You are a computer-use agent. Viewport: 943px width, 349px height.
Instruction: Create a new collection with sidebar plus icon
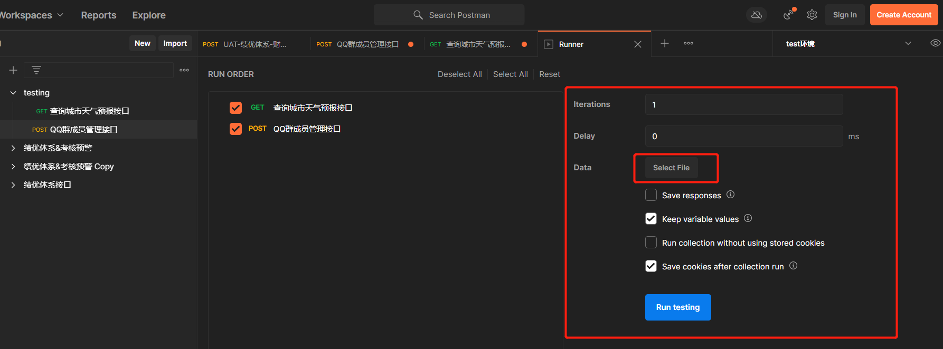tap(13, 70)
